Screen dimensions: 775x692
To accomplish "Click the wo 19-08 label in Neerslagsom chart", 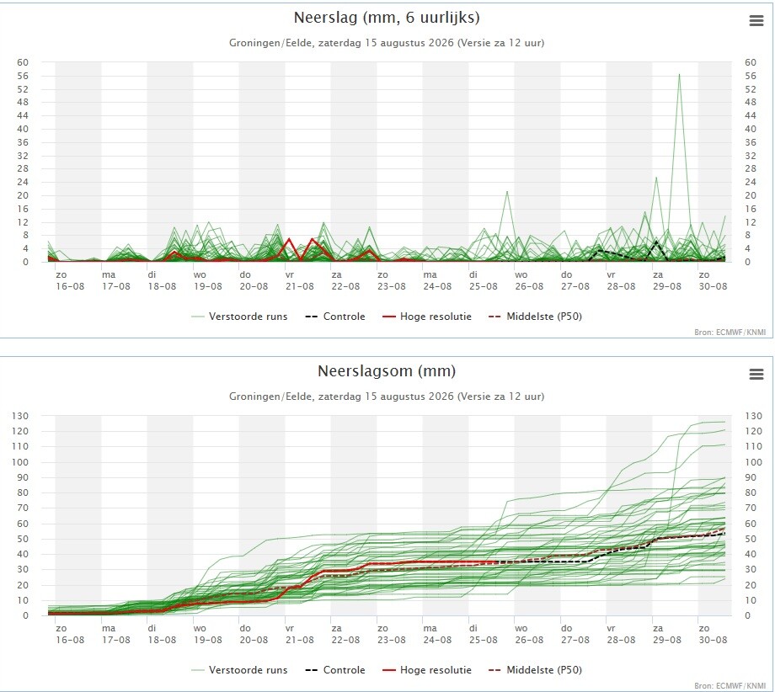I will [207, 634].
